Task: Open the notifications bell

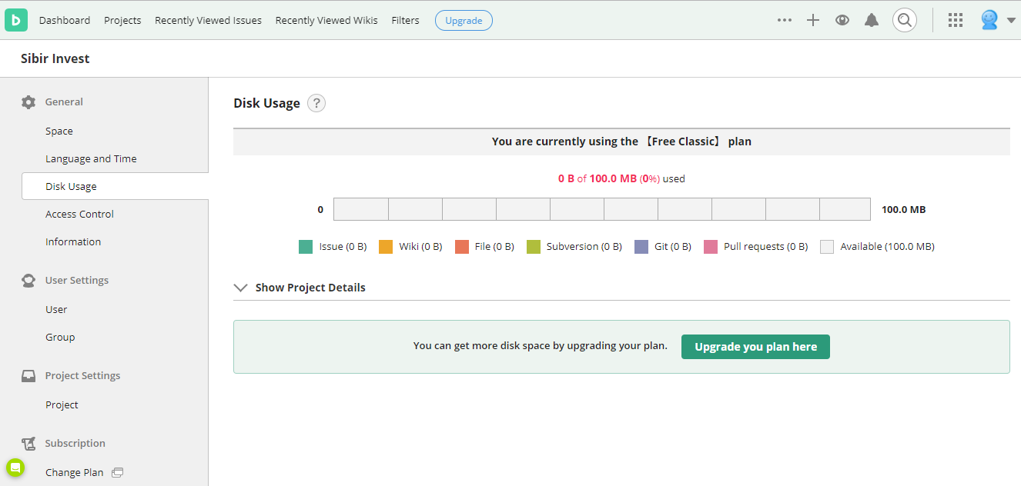Action: 872,21
